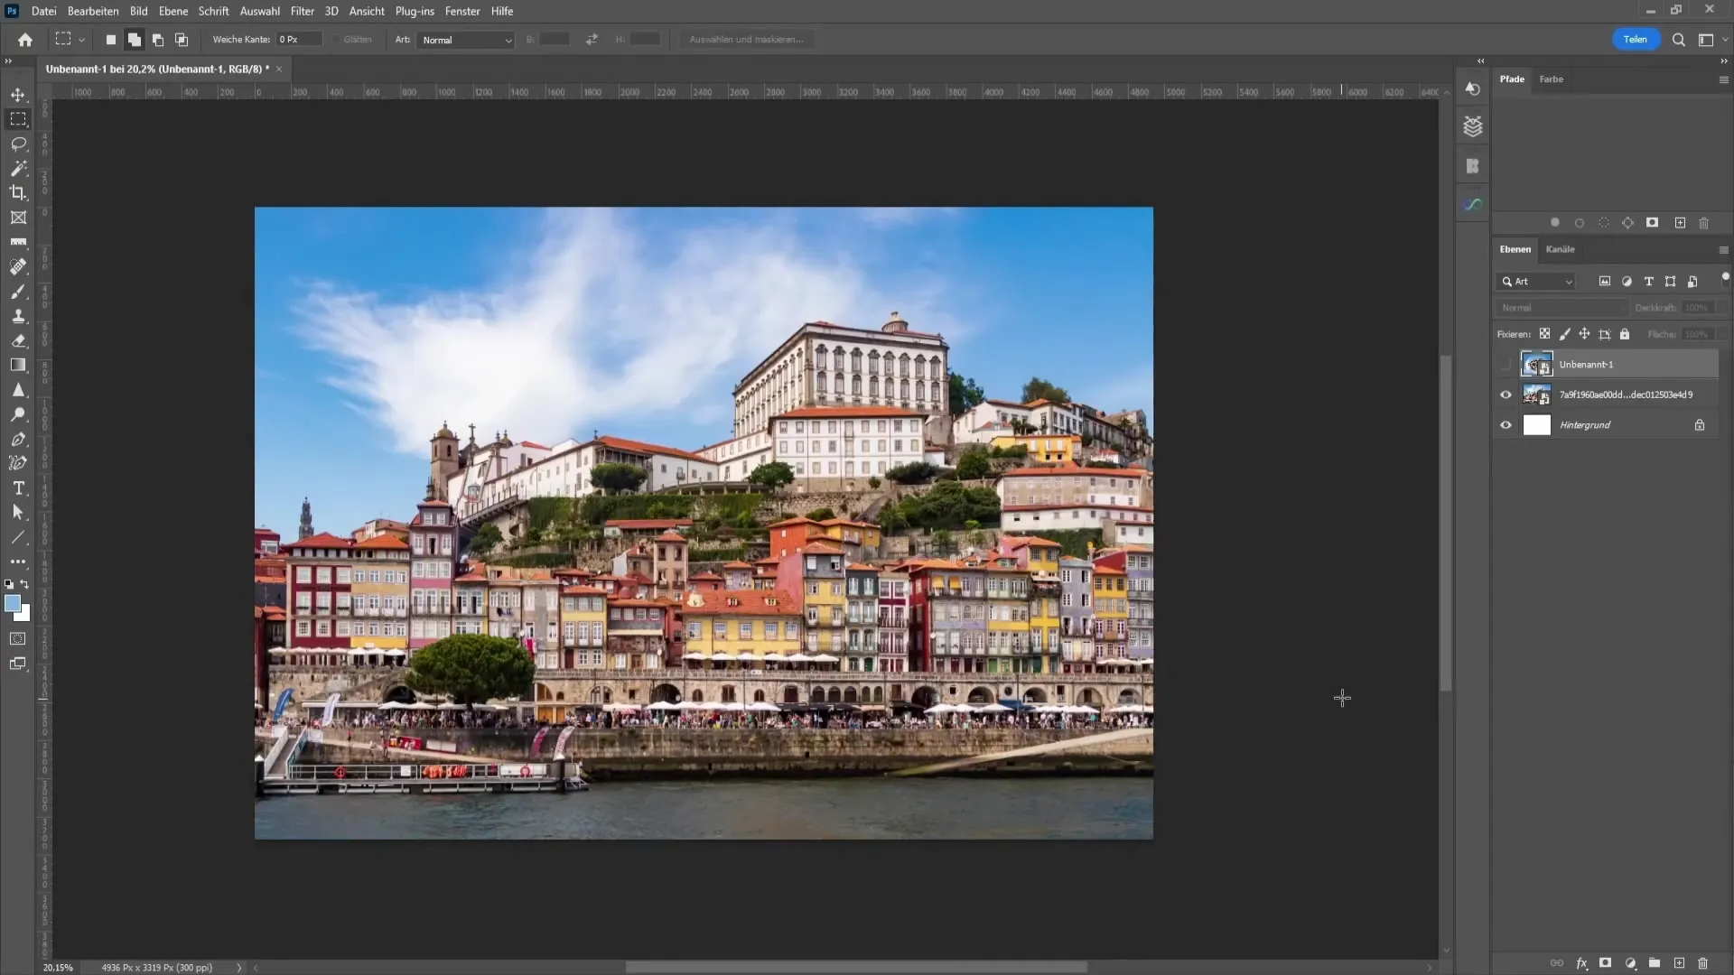This screenshot has height=975, width=1734.
Task: Open the Art style dropdown set to Normal
Action: [466, 40]
